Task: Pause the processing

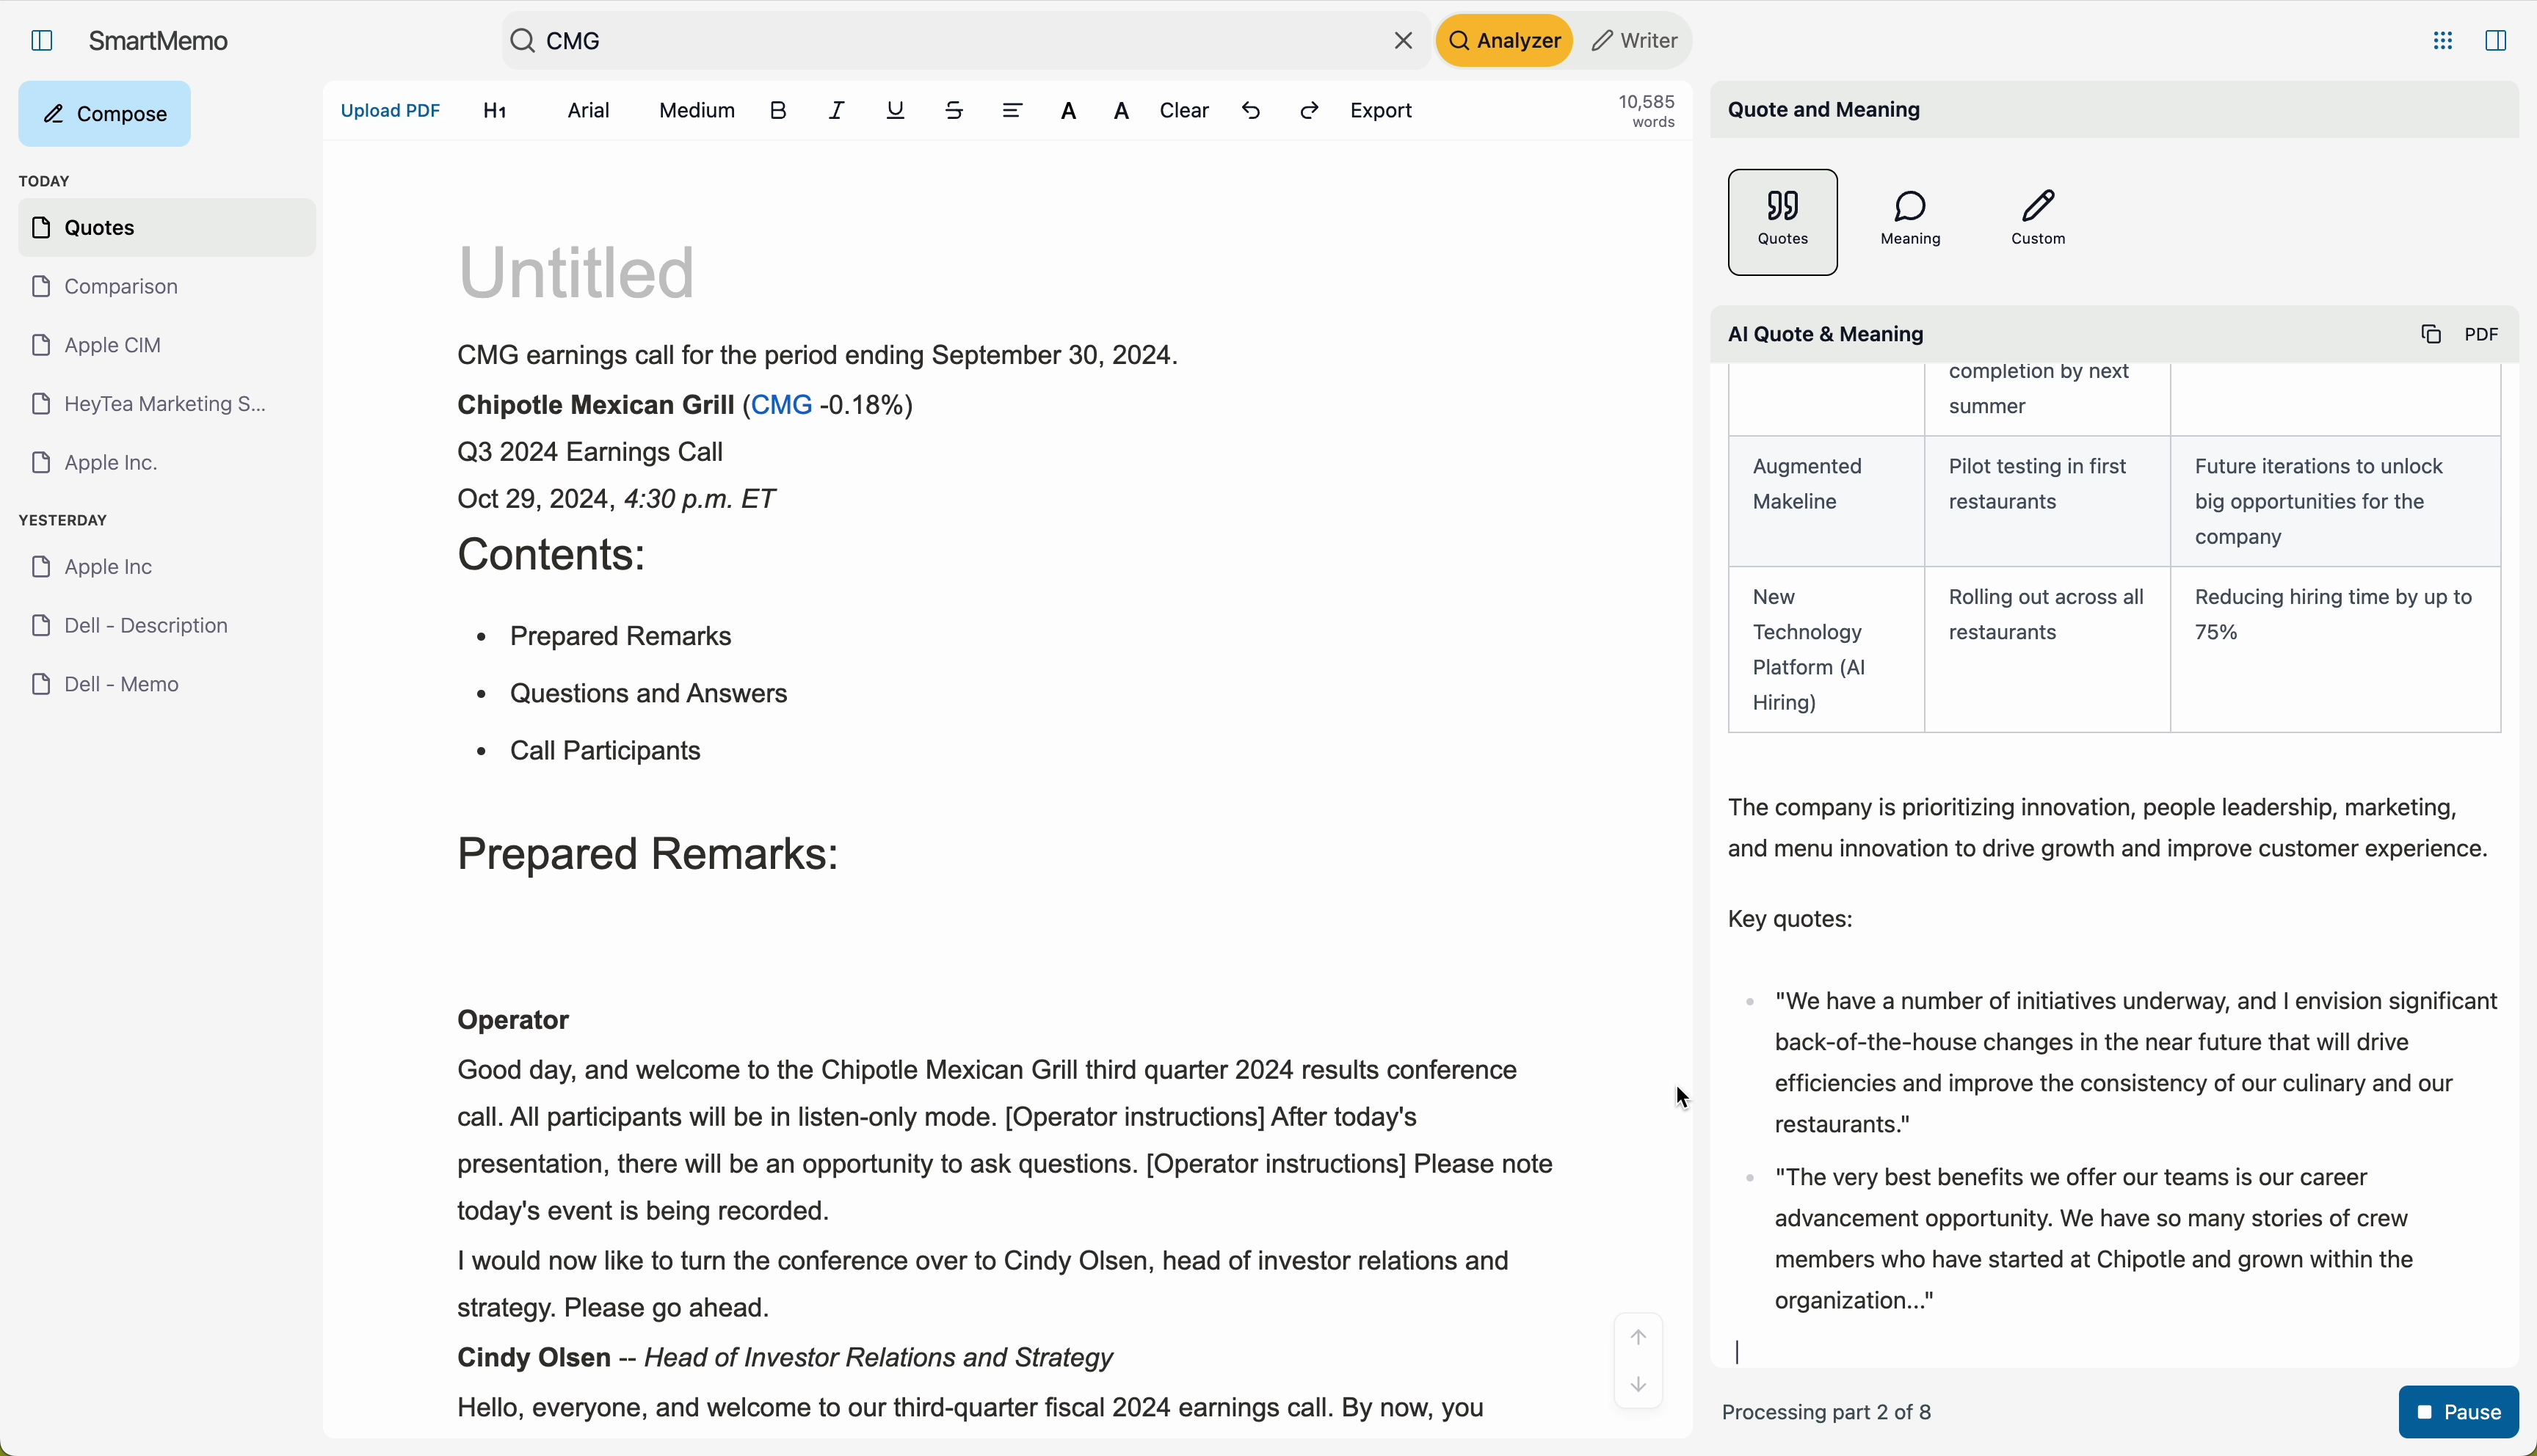Action: [2458, 1412]
